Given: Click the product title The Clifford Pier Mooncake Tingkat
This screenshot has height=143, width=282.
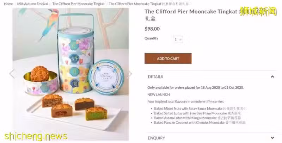Looking at the screenshot, I should tap(191, 12).
